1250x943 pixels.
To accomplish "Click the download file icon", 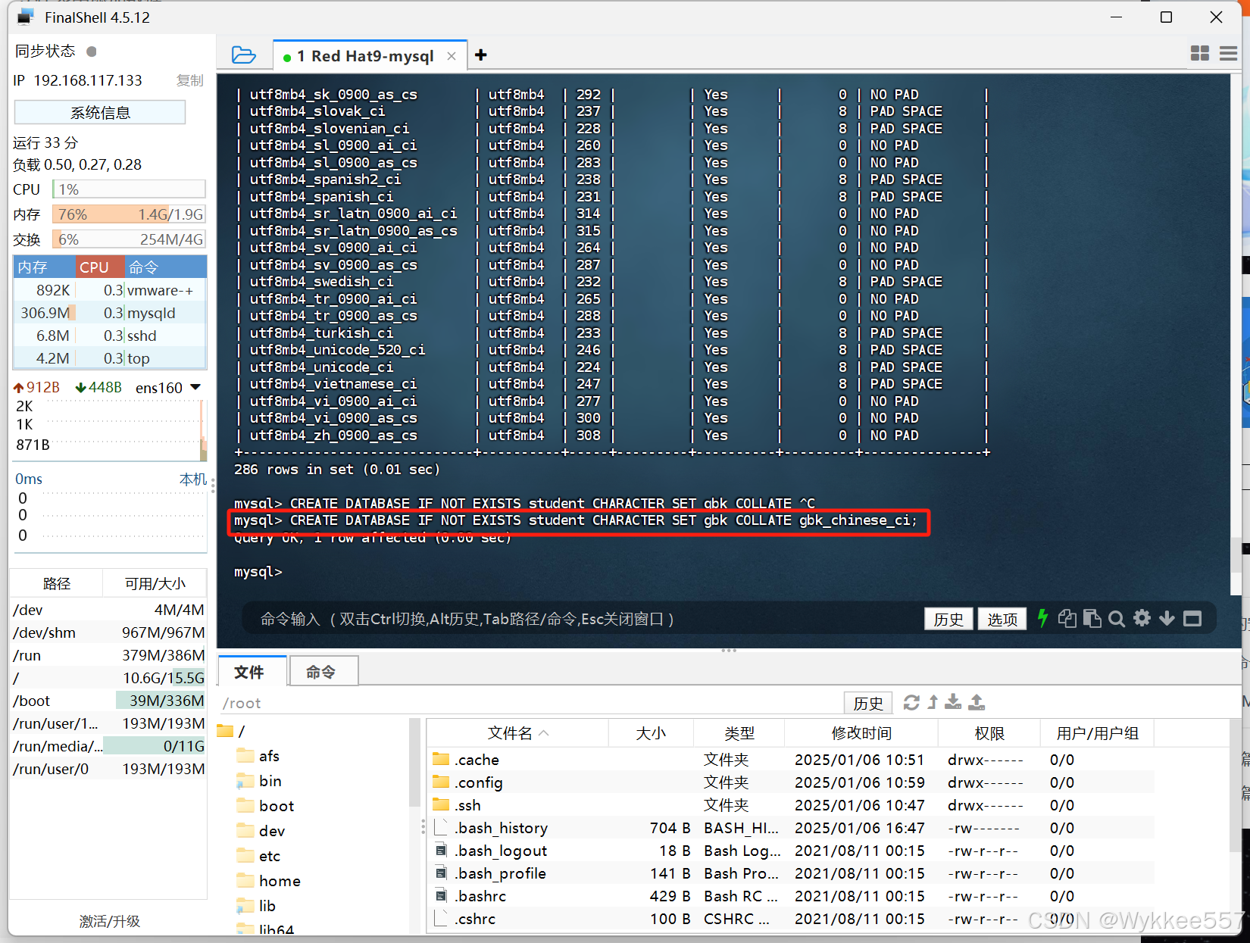I will [953, 702].
